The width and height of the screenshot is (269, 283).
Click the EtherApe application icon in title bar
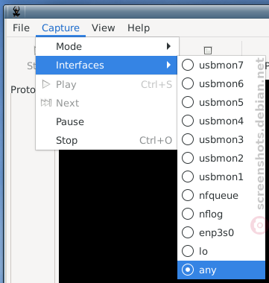tap(16, 11)
